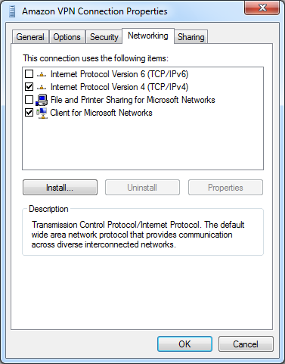This screenshot has width=285, height=364.
Task: Click the Install... button
Action: [60, 188]
